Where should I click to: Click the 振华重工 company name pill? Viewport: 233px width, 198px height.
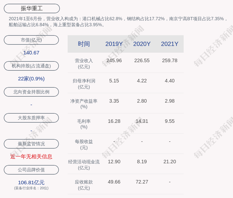click(32, 8)
